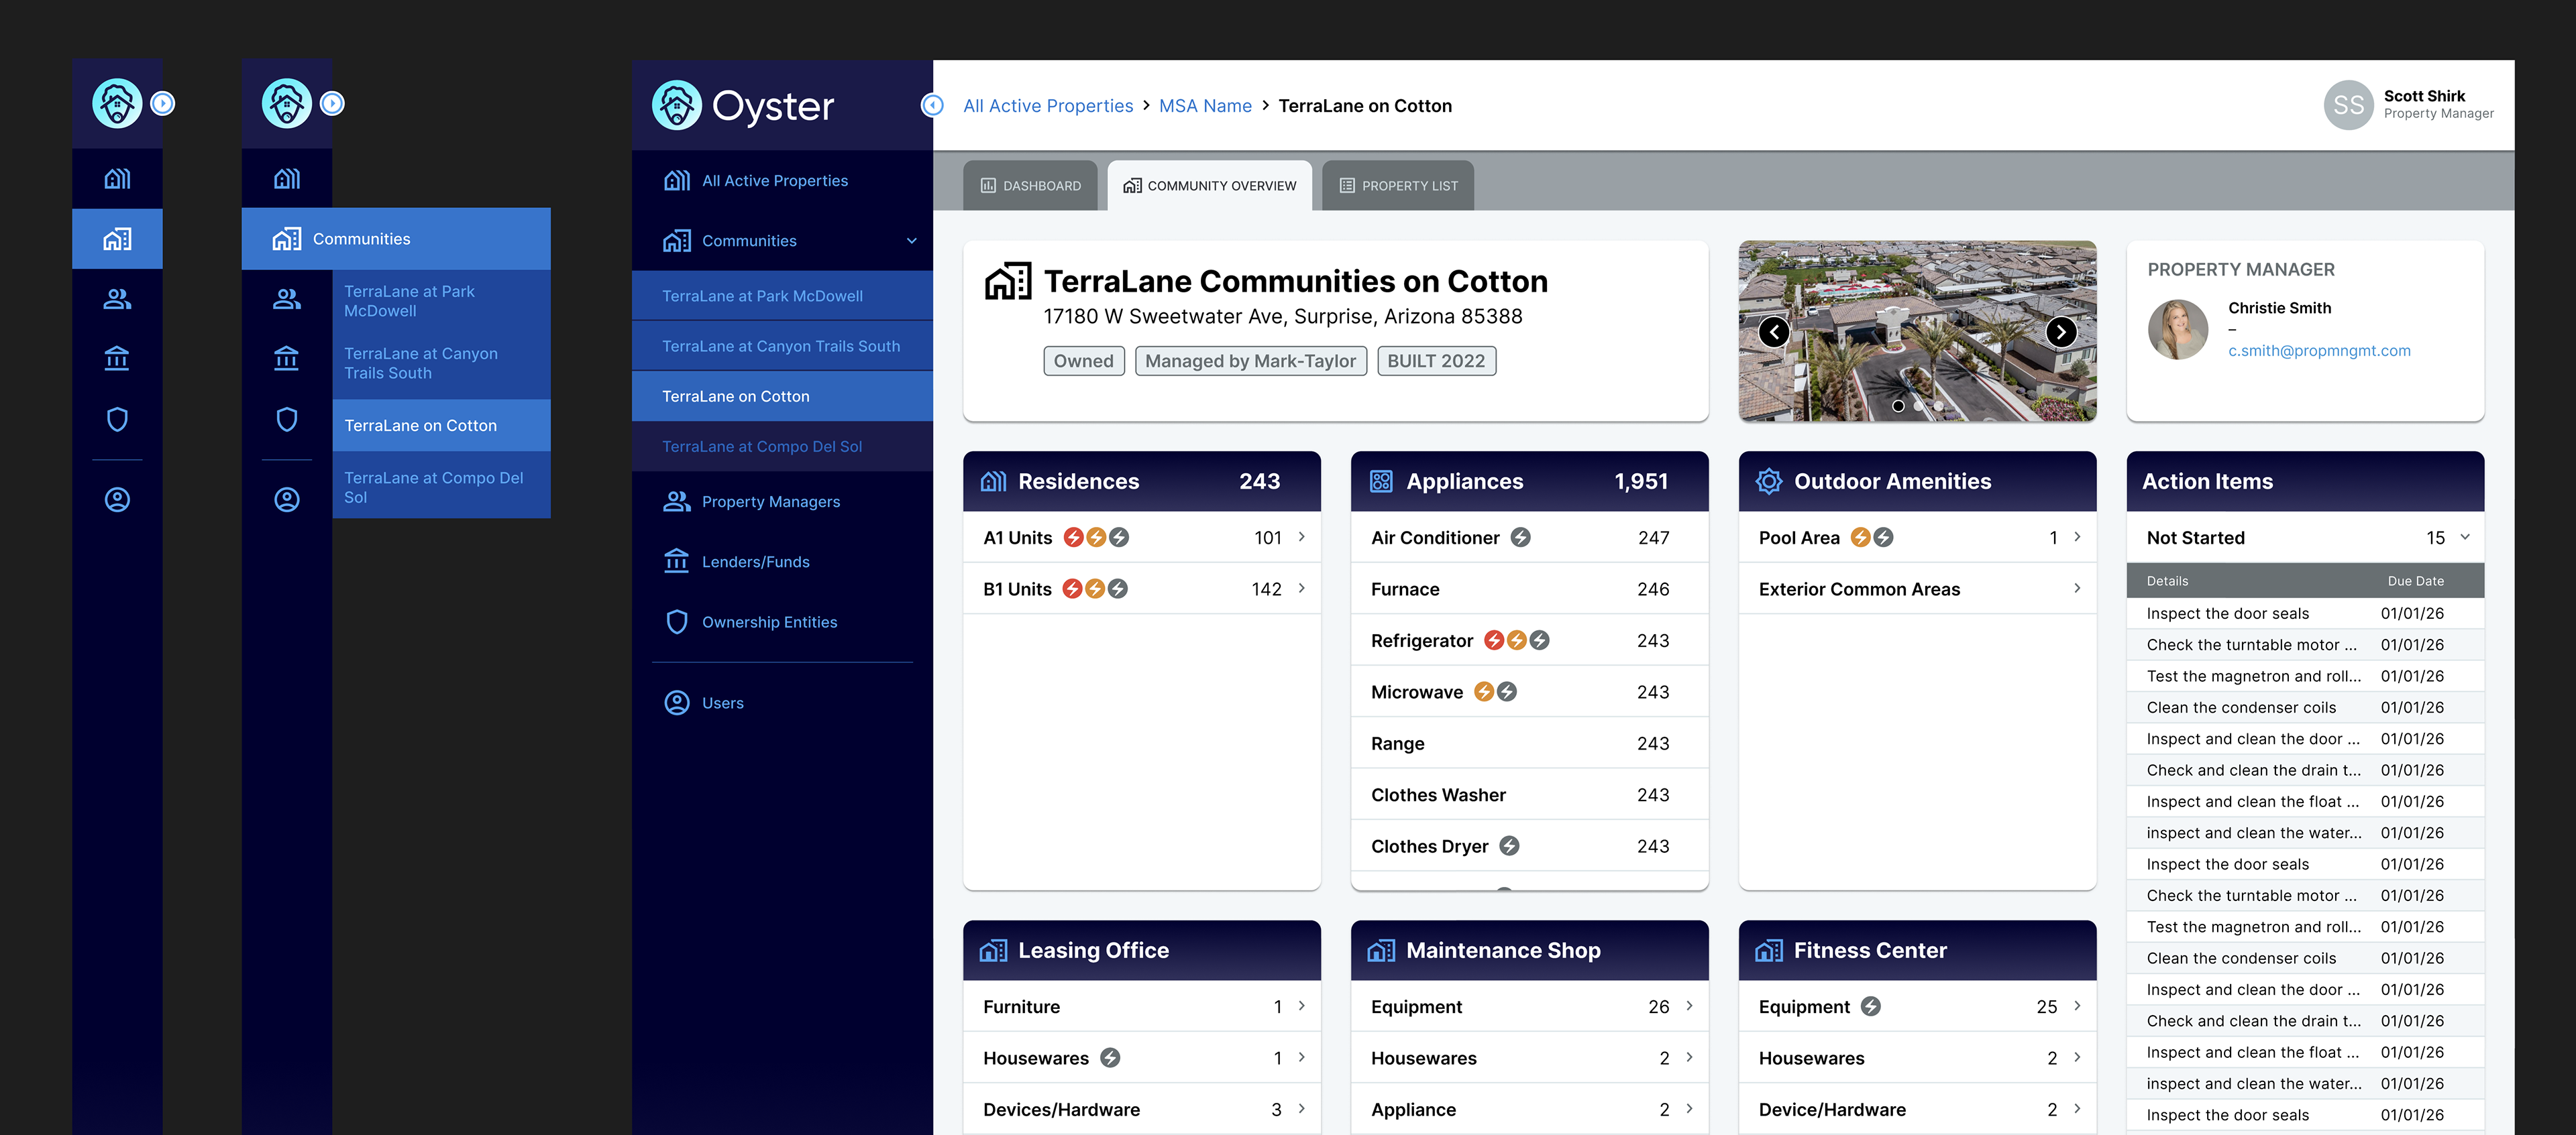This screenshot has width=2576, height=1135.
Task: Click properties icon in second collapsed sidebar
Action: [x=287, y=179]
